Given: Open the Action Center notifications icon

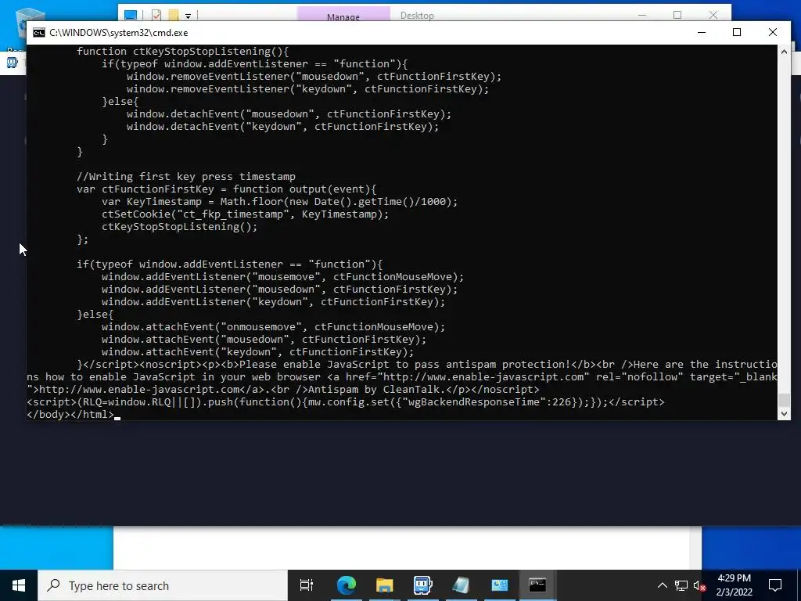Looking at the screenshot, I should pyautogui.click(x=775, y=585).
